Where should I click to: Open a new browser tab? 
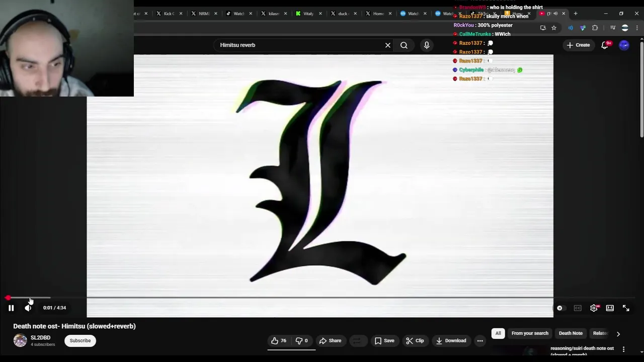pos(576,14)
